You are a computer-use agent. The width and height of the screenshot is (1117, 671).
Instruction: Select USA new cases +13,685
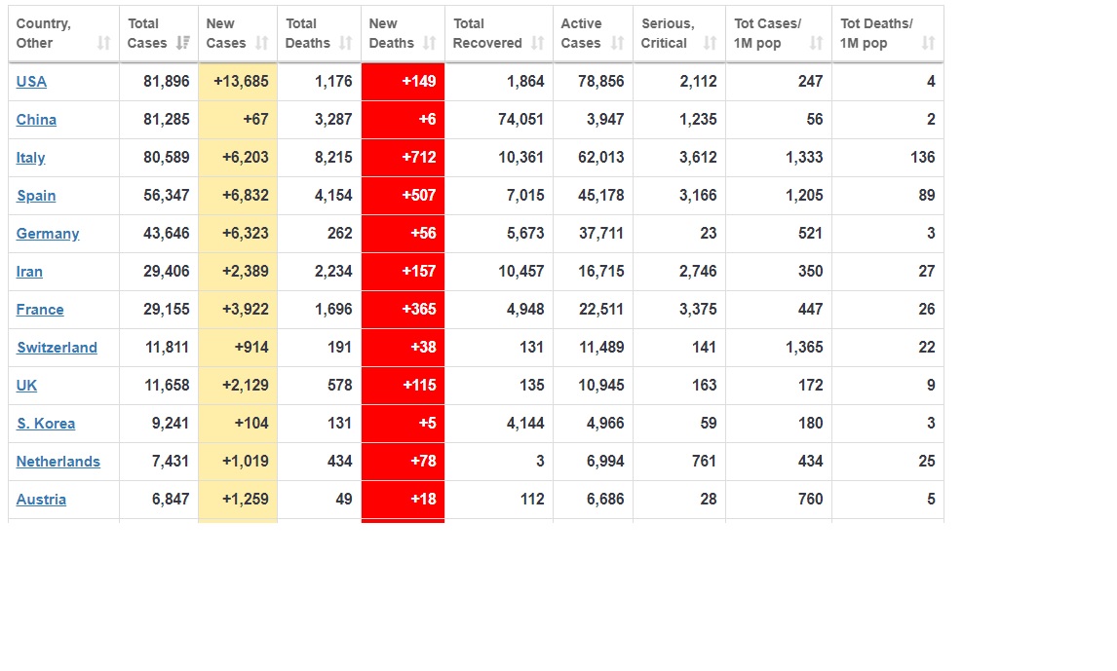click(x=241, y=81)
